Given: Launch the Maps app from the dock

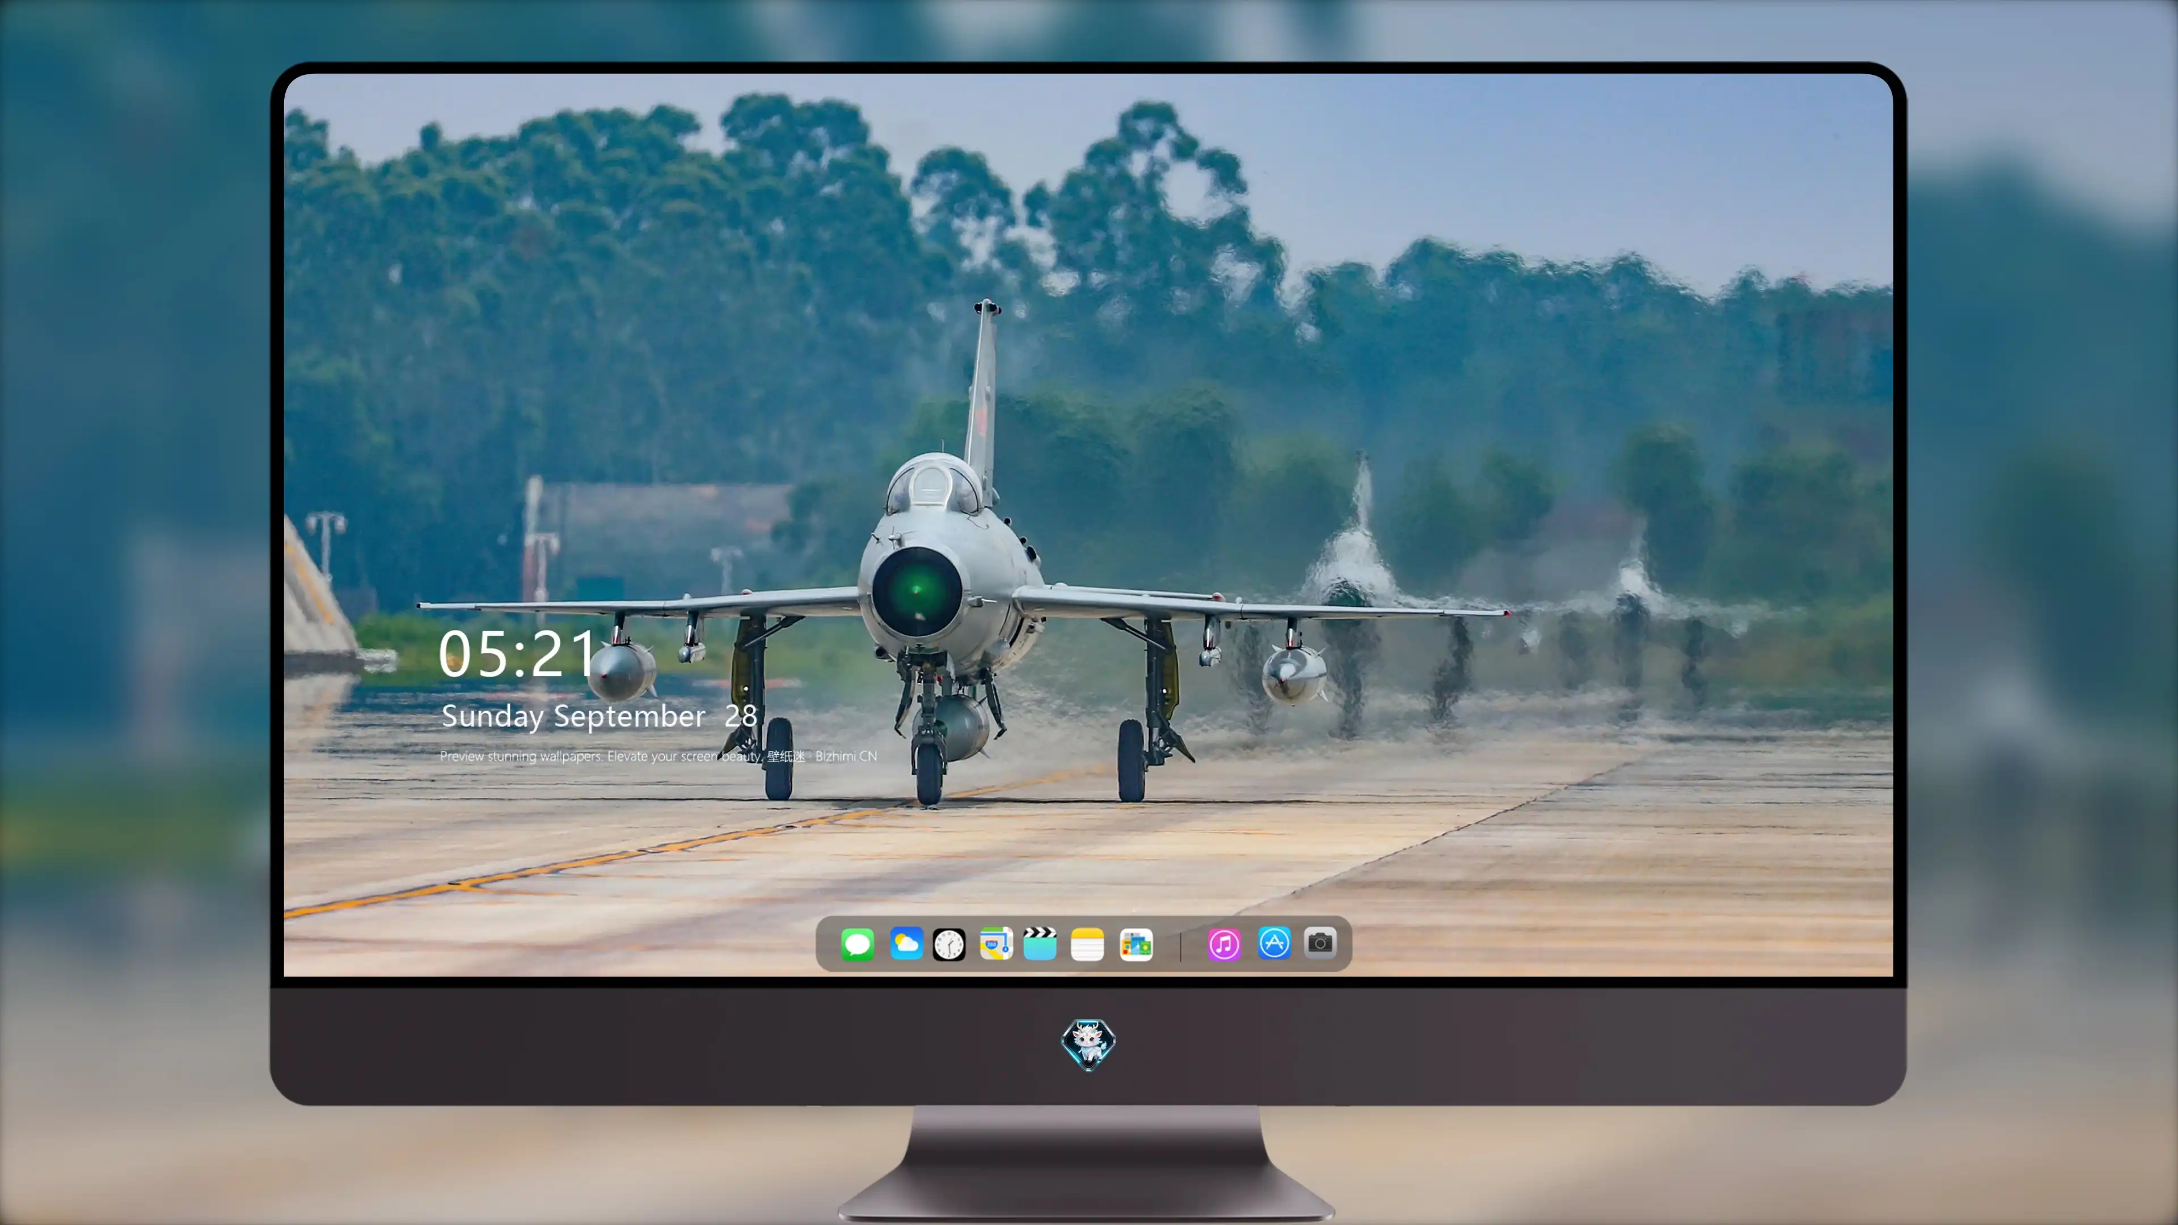Looking at the screenshot, I should pyautogui.click(x=996, y=944).
